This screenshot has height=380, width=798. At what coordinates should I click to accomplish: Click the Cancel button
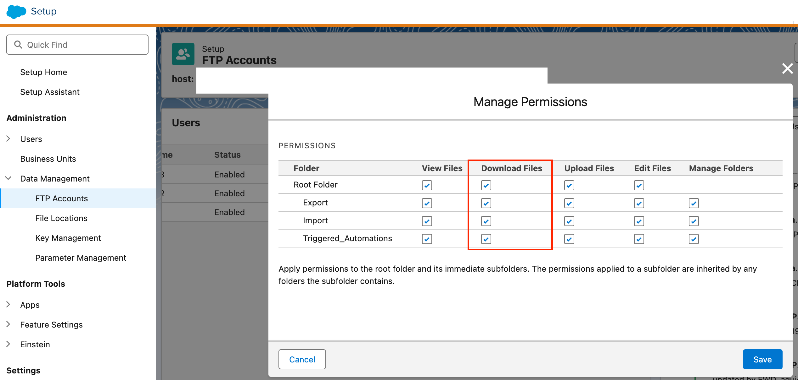[x=302, y=359]
